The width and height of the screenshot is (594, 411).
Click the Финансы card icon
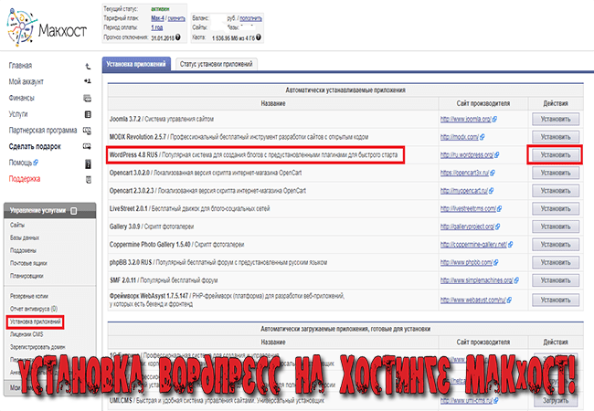(88, 98)
